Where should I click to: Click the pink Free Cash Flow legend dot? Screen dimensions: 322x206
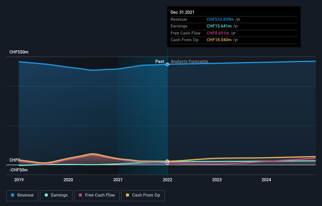80,195
